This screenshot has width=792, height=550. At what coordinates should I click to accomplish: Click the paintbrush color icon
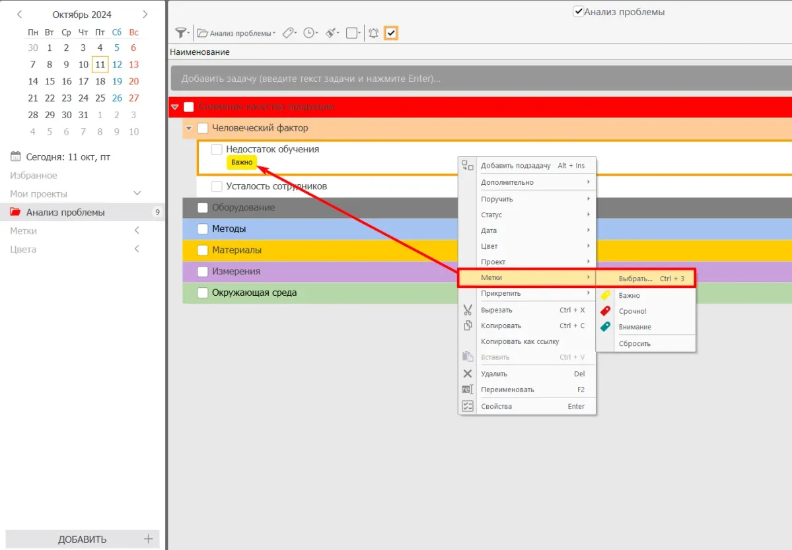point(331,33)
